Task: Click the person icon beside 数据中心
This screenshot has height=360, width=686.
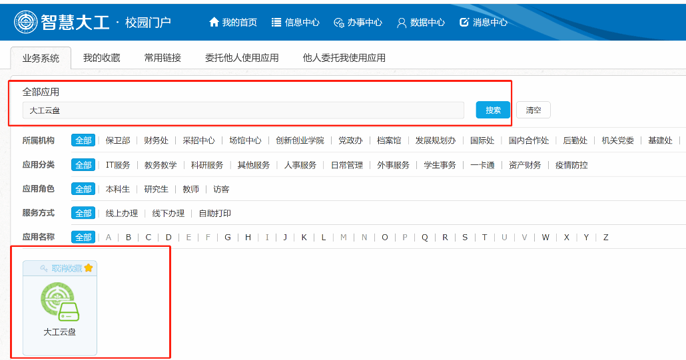Action: point(402,23)
